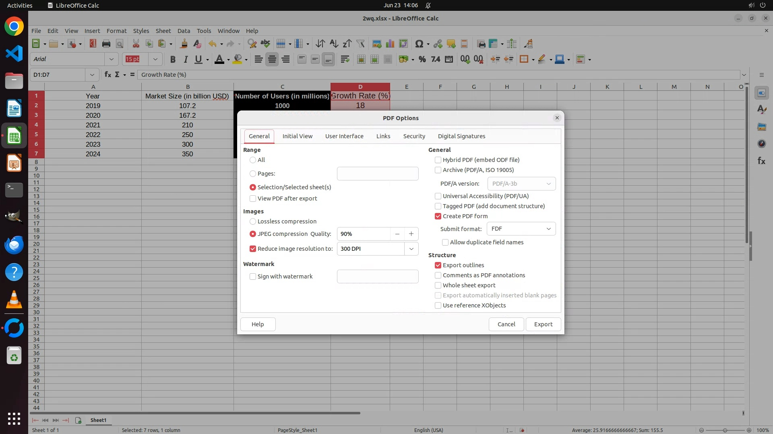Choose Lossless compression option
Image resolution: width=773 pixels, height=434 pixels.
[x=253, y=221]
